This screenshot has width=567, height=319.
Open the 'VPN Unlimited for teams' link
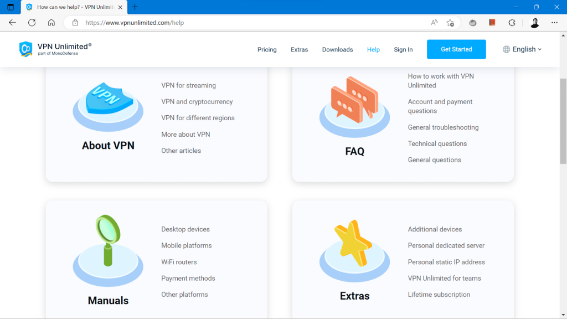tap(444, 278)
